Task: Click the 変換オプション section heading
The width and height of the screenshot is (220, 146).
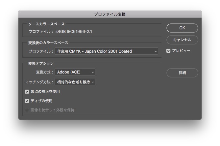Action: (41, 63)
